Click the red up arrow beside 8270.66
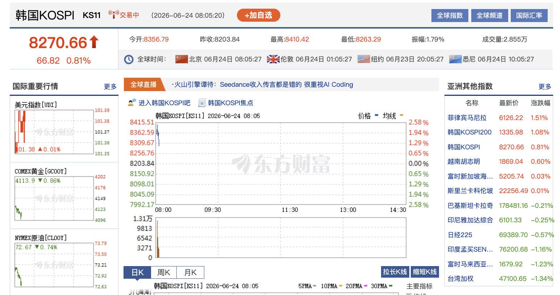560x295 pixels. point(94,42)
